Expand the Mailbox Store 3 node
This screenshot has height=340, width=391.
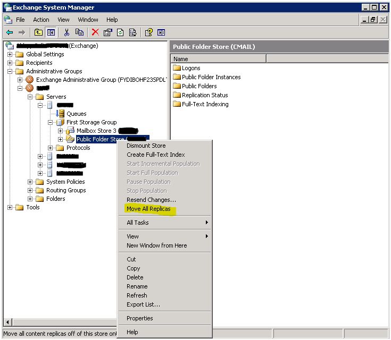pyautogui.click(x=60, y=131)
